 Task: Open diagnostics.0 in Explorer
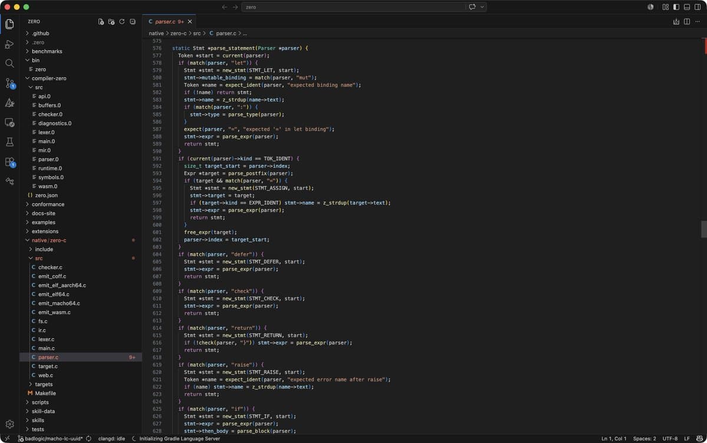tap(81, 123)
